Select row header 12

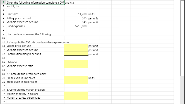click(x=4, y=46)
